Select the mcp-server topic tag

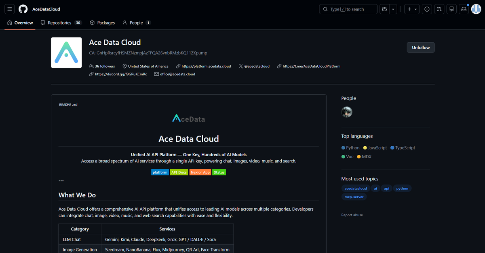354,197
